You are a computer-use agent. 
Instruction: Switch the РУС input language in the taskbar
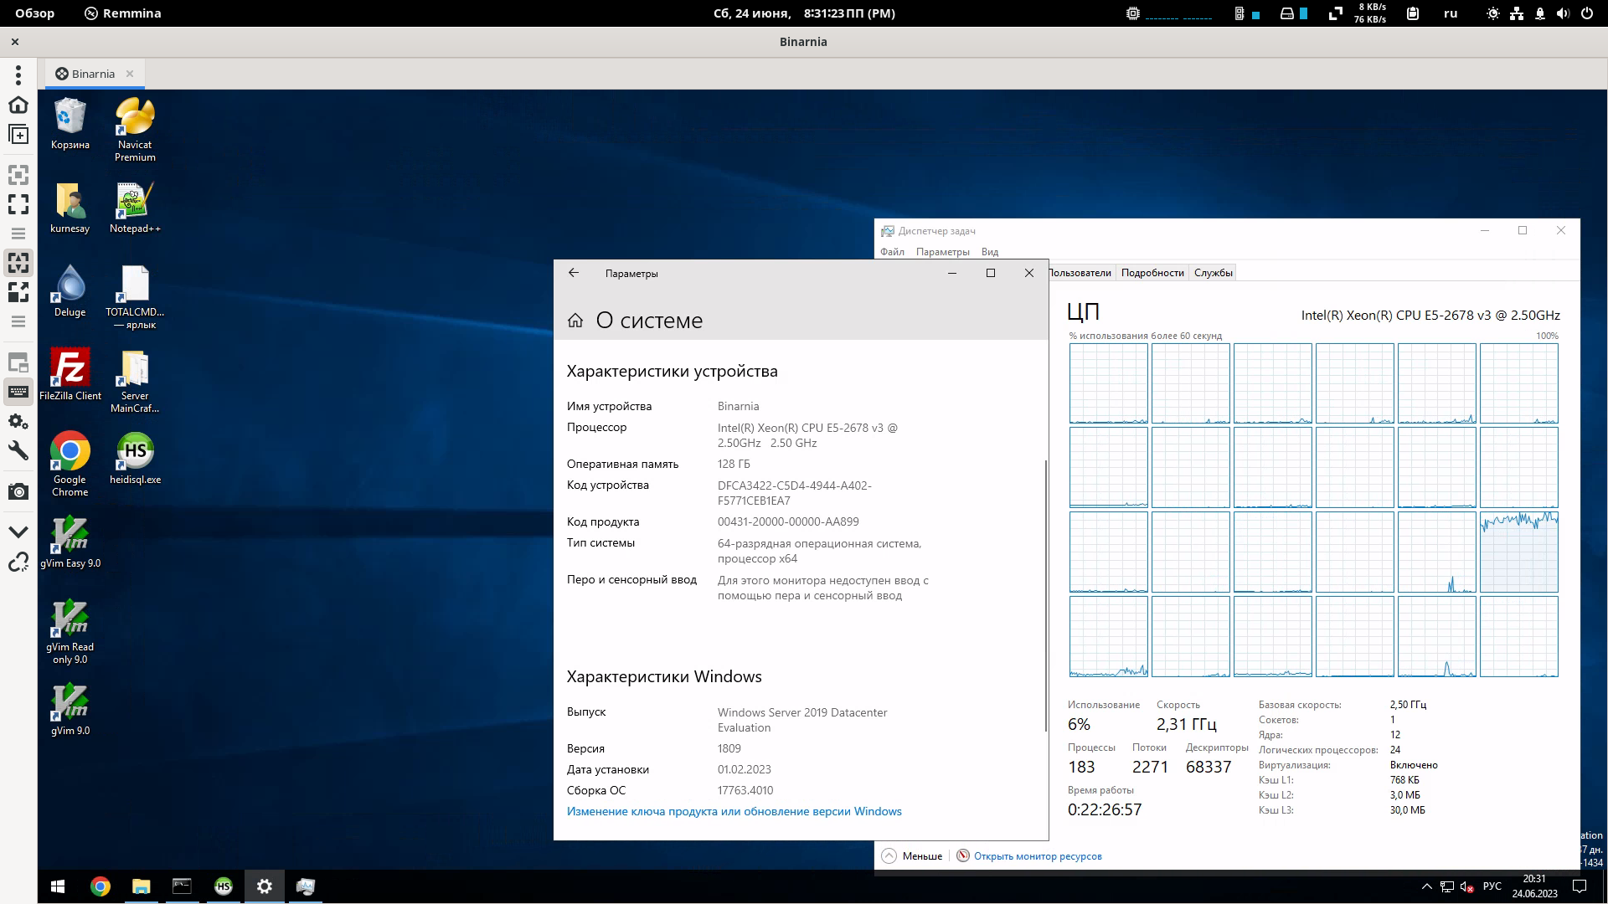(1492, 886)
